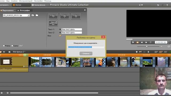Click the browse folder icon beside the file dropdown
This screenshot has width=171, height=96.
pos(37,15)
